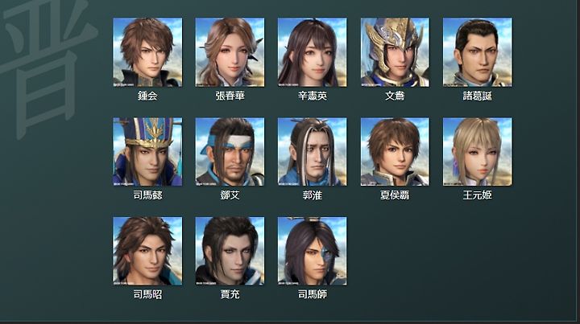Select the 鍾会 character portrait
580x324 pixels.
[147, 52]
